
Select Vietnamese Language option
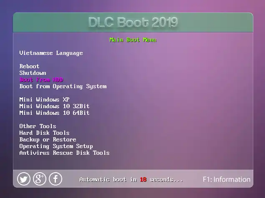[51, 53]
